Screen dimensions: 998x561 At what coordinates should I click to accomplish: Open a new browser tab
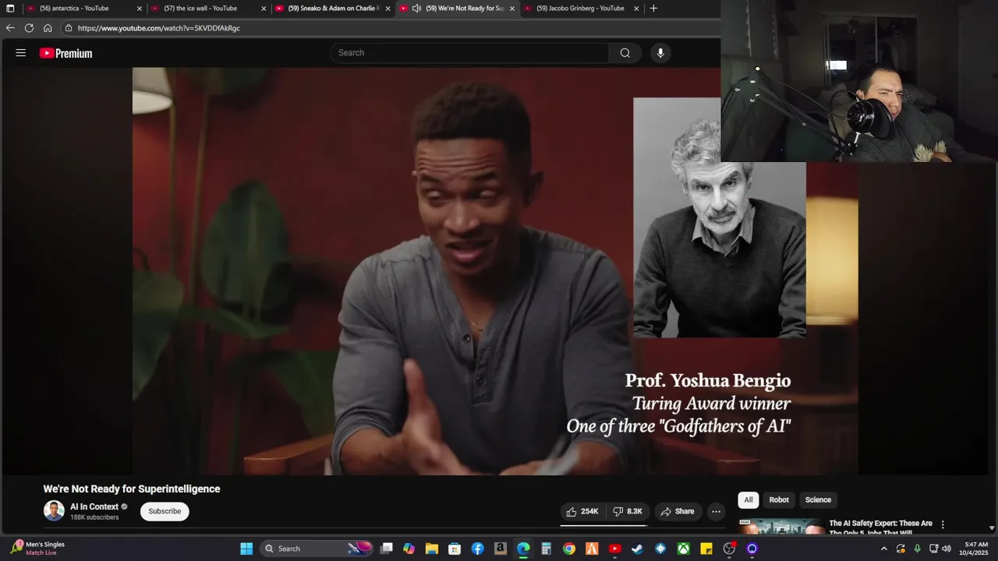tap(653, 9)
